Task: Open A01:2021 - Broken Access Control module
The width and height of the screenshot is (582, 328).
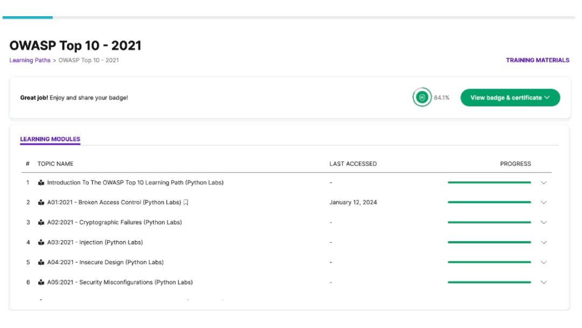Action: coord(114,202)
